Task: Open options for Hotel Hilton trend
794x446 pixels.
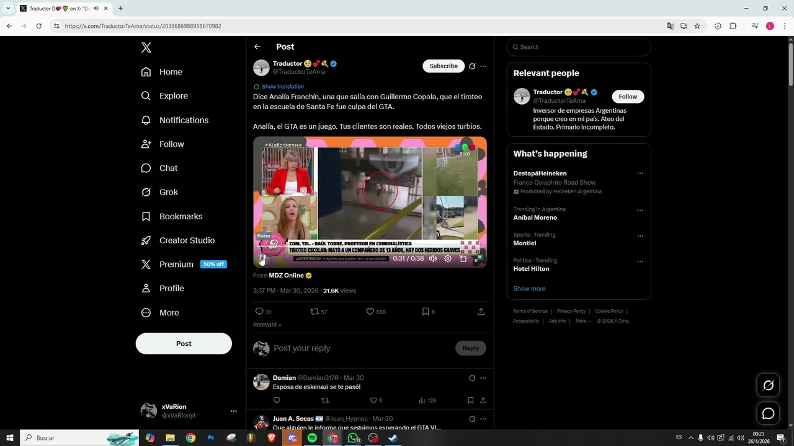Action: click(640, 261)
